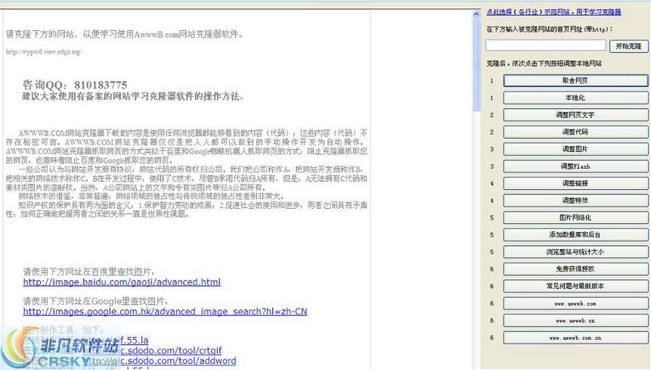Click the 在下方输入被克隆网站的首页网址 label

coord(549,29)
